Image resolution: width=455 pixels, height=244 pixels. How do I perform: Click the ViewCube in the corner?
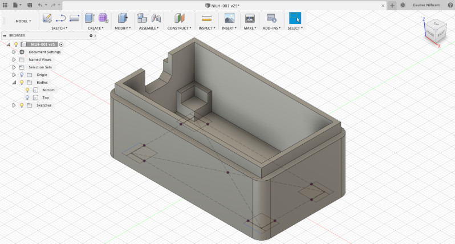pos(435,31)
